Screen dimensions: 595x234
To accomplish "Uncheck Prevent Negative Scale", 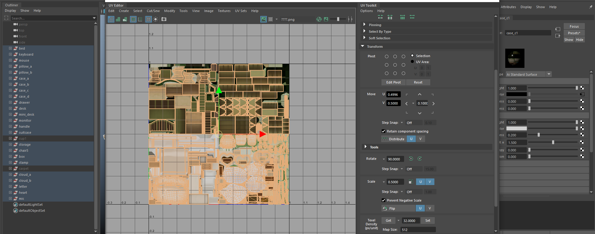I will (x=384, y=200).
